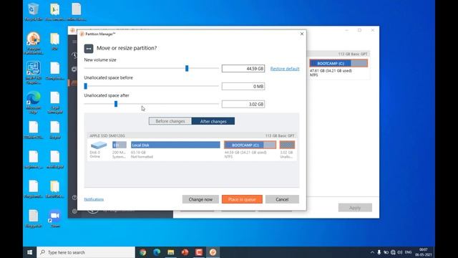Cancel the resize partition dialog
Image resolution: width=458 pixels, height=258 pixels.
click(x=282, y=199)
